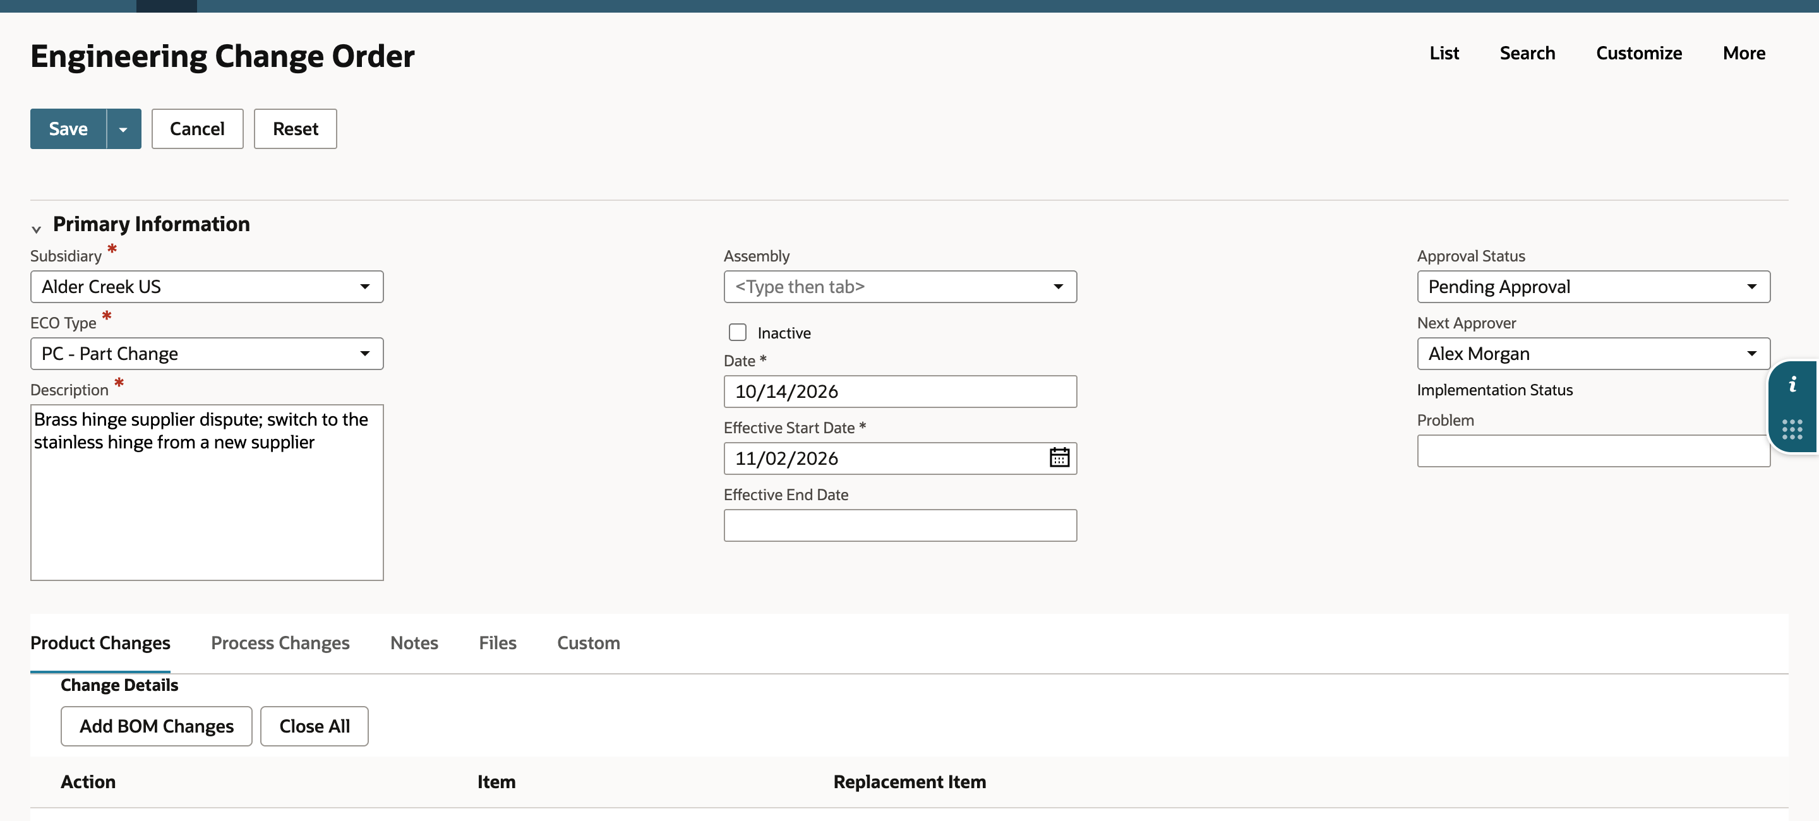This screenshot has height=821, width=1819.
Task: Click the Change Details heading
Action: (x=119, y=685)
